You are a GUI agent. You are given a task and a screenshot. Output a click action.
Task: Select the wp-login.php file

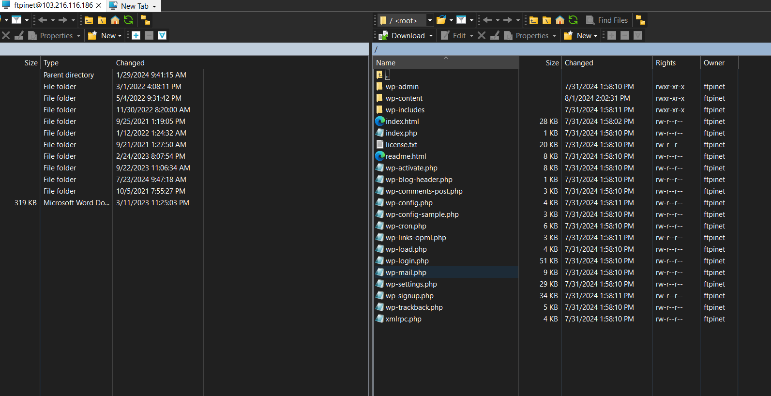pos(407,261)
